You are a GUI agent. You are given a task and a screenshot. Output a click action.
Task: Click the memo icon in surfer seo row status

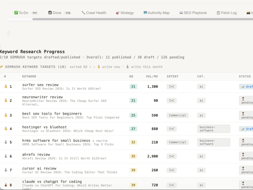243,87
